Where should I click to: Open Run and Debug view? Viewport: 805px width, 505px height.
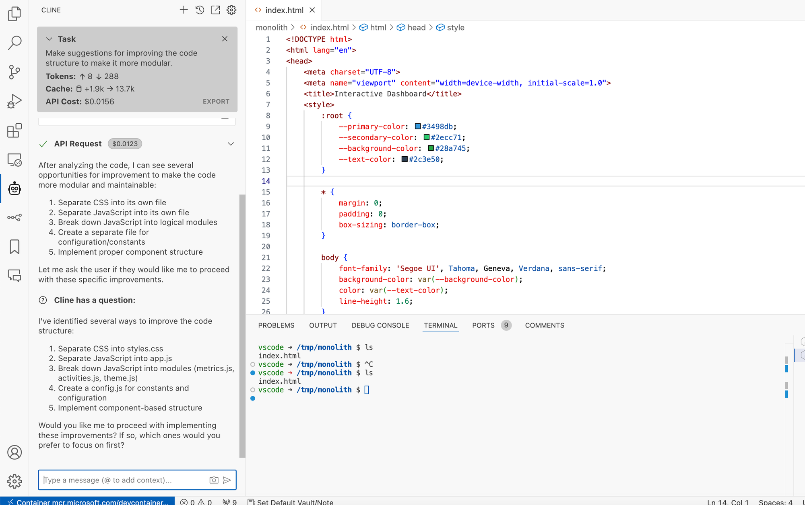(14, 101)
